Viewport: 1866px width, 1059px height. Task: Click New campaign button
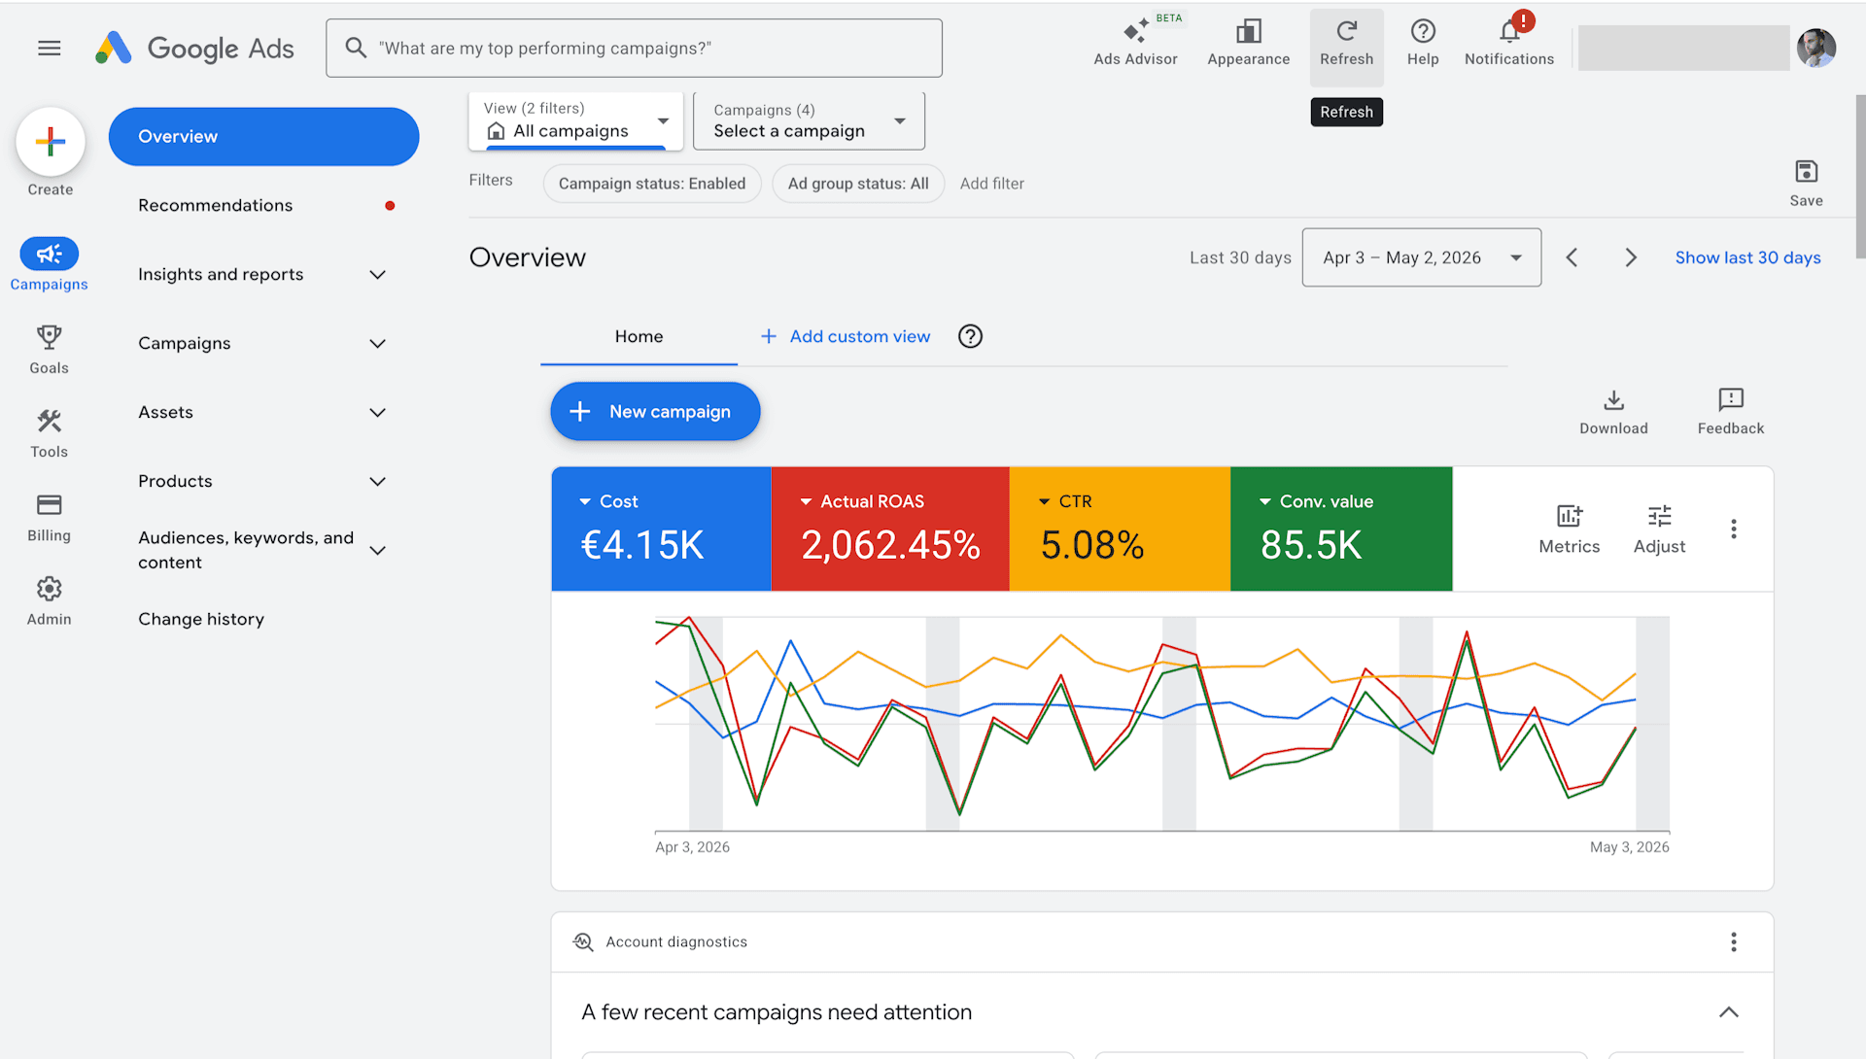click(655, 411)
